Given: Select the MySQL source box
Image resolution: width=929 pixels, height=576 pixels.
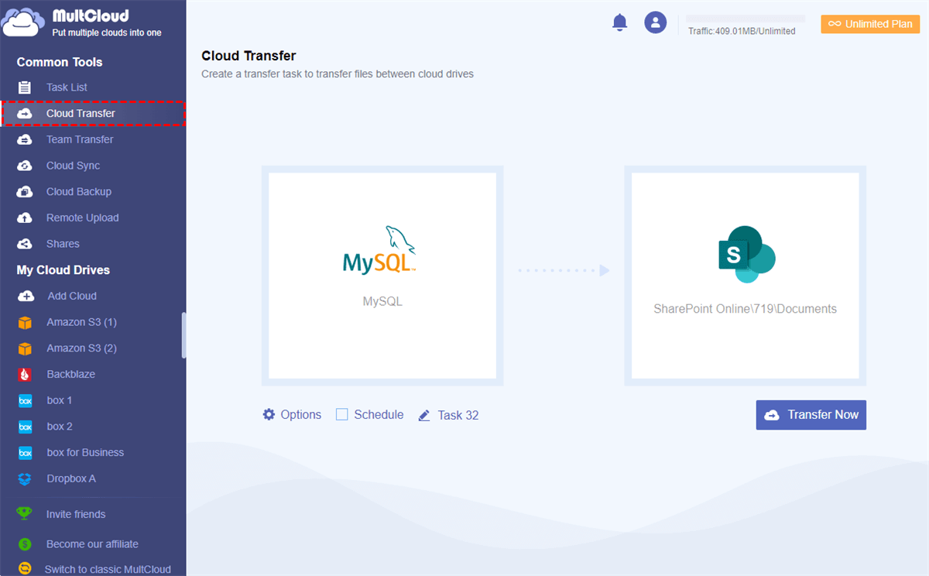Looking at the screenshot, I should coord(382,276).
